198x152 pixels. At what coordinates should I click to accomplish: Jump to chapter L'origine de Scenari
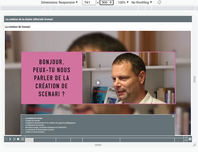33,121
